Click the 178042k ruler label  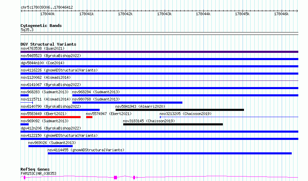point(125,14)
